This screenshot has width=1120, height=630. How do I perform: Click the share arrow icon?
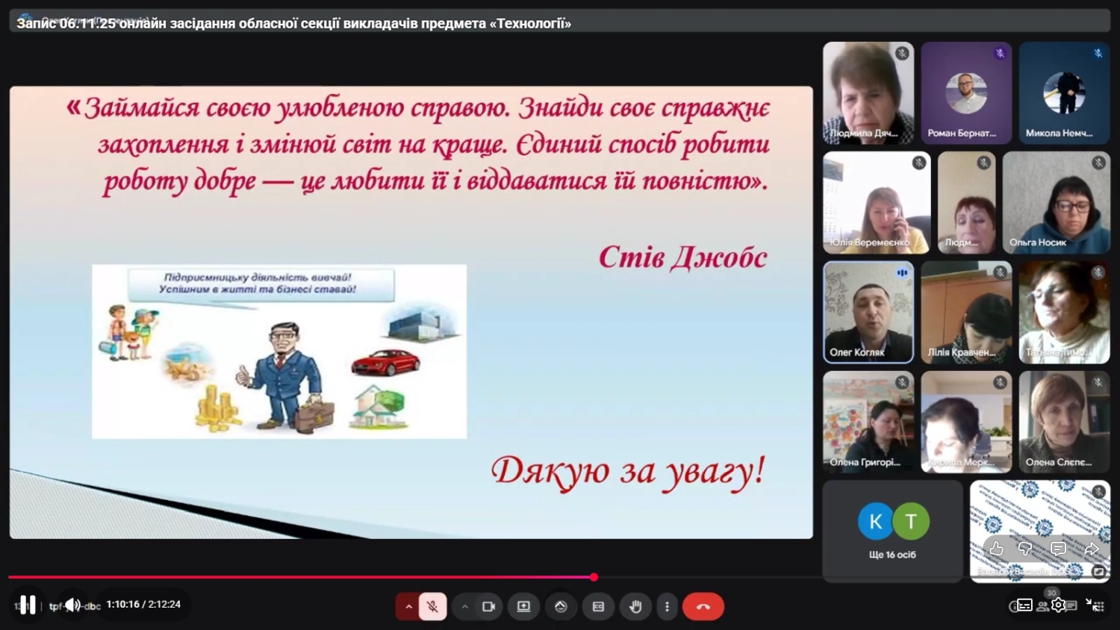coord(1091,549)
